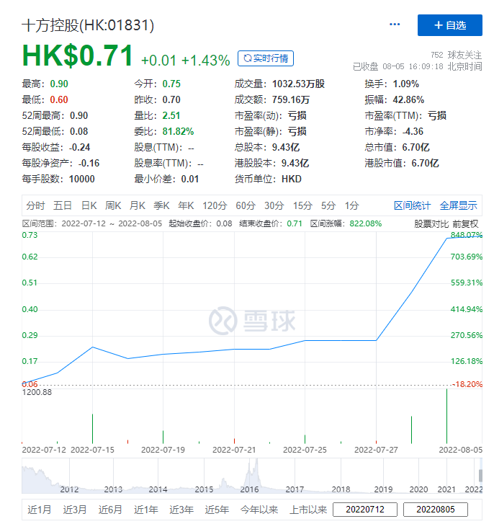Open 全屏显示 fullscreen chart link
Screen dimensions: 494x524
coord(458,205)
